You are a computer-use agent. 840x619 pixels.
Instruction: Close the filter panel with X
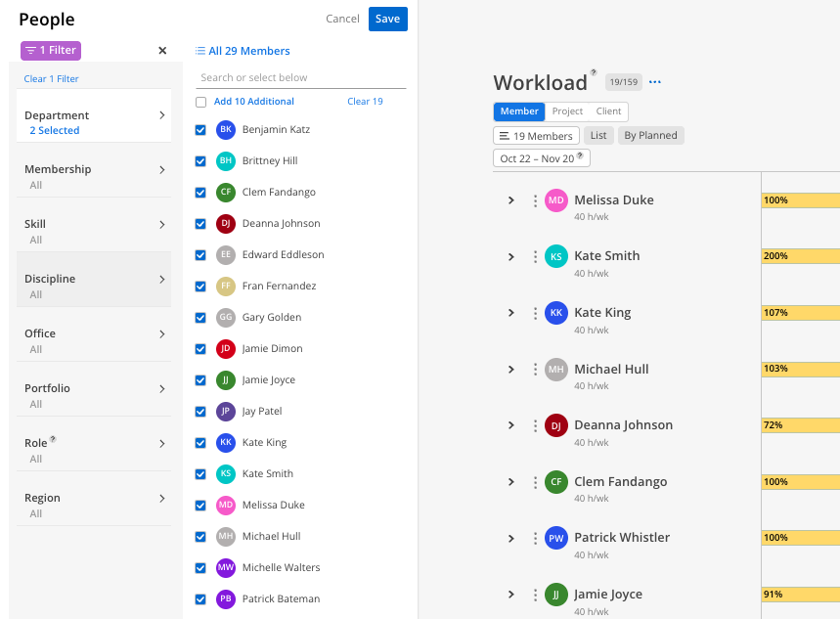pyautogui.click(x=162, y=51)
